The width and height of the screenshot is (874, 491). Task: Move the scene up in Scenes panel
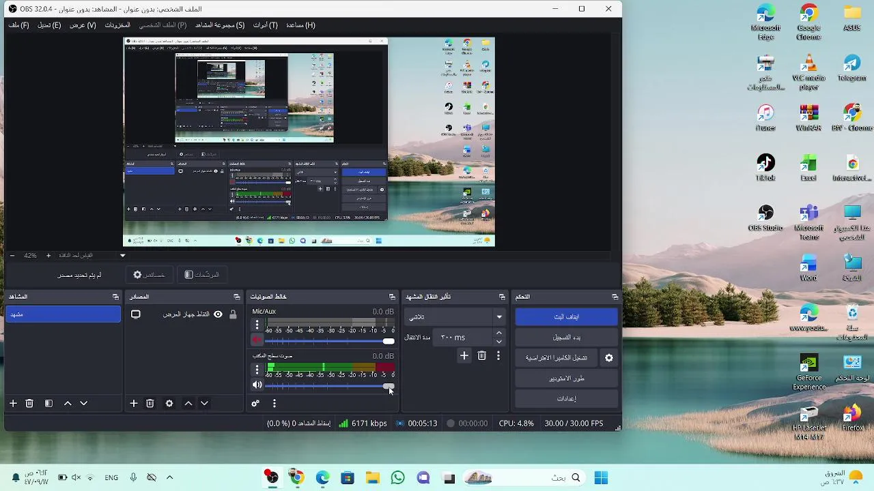tap(68, 403)
